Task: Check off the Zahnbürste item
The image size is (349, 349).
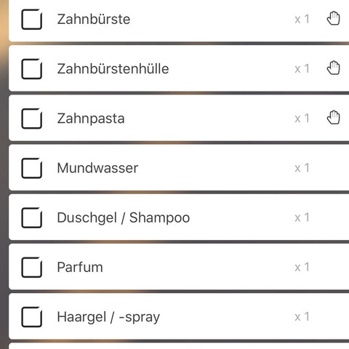Action: (32, 19)
